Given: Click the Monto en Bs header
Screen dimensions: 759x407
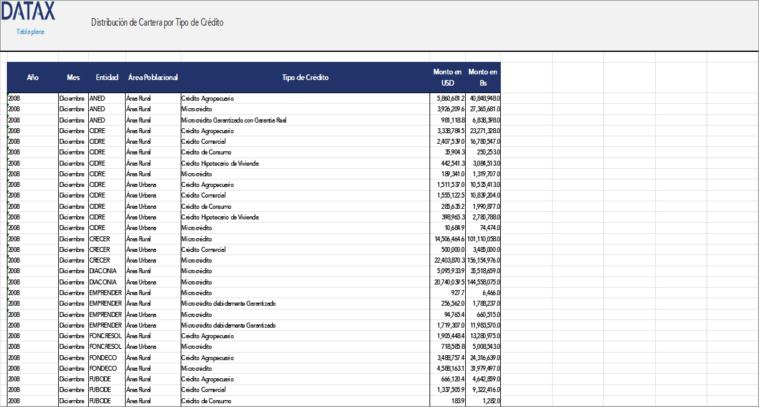Looking at the screenshot, I should click(x=483, y=78).
